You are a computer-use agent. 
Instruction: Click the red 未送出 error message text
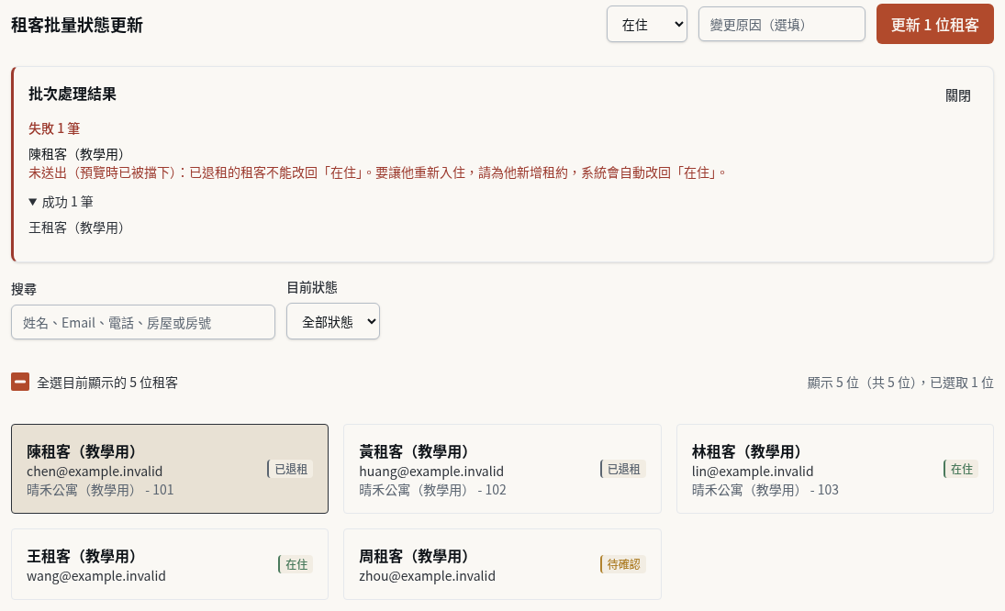[378, 172]
